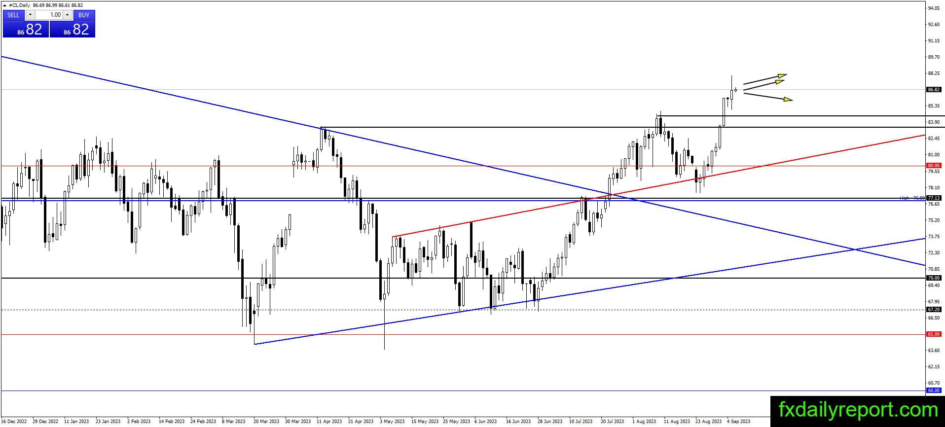Viewport: 945px width, 427px height.
Task: Click 91.15 on the price axis
Action: click(x=934, y=41)
